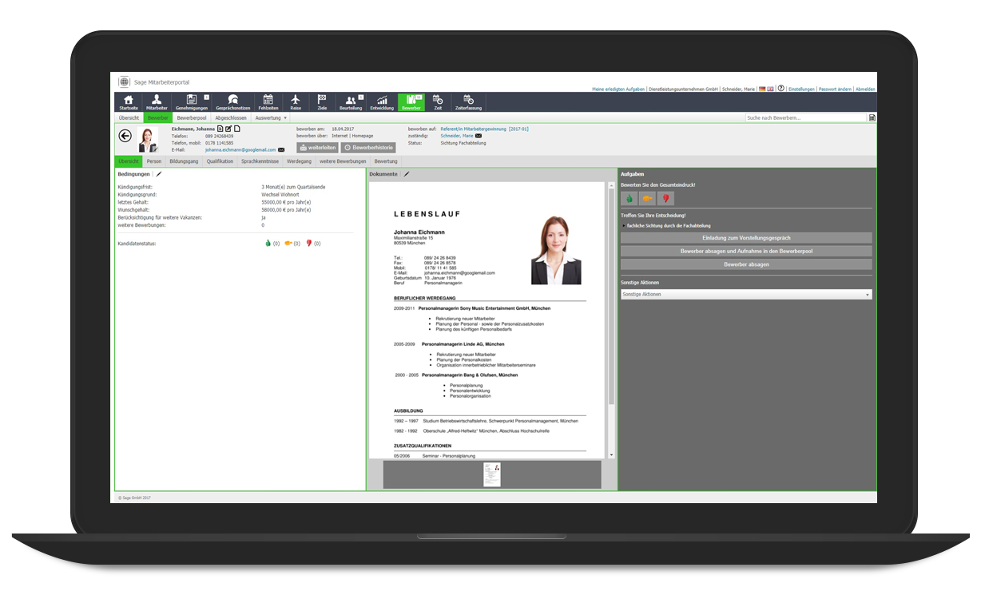Select the Reise airplane icon
This screenshot has height=591, width=981.
pyautogui.click(x=296, y=101)
